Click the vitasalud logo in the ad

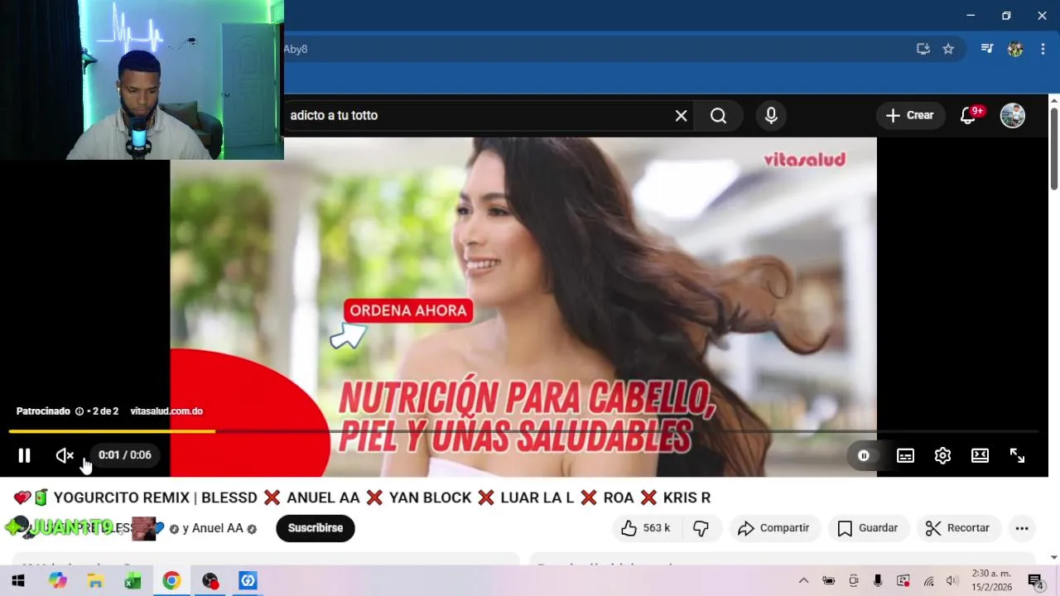[x=804, y=160]
